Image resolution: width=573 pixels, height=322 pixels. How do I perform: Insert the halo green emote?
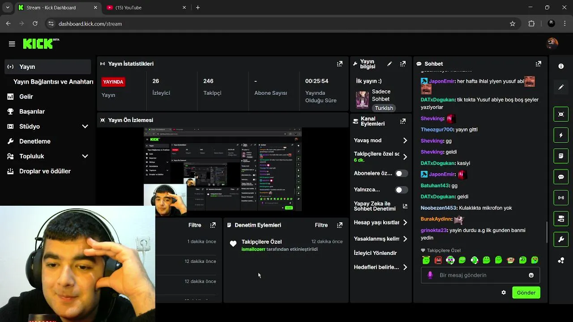426,260
